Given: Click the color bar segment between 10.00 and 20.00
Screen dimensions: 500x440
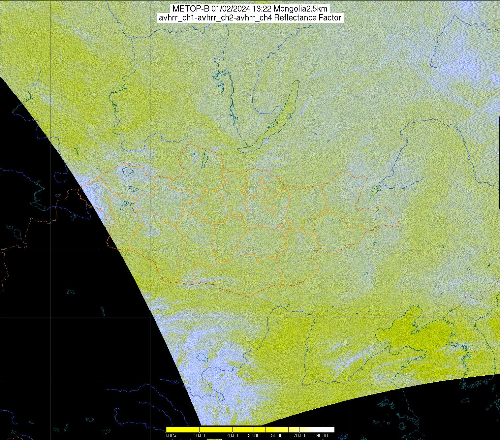Looking at the screenshot, I should coord(216,429).
